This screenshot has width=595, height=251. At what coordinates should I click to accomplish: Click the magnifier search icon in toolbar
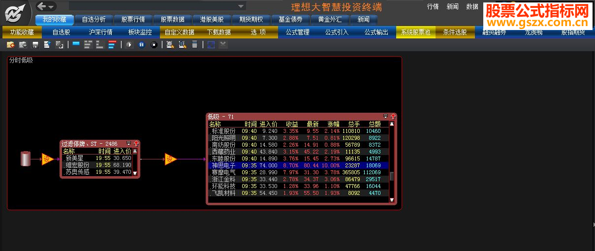[x=170, y=45]
